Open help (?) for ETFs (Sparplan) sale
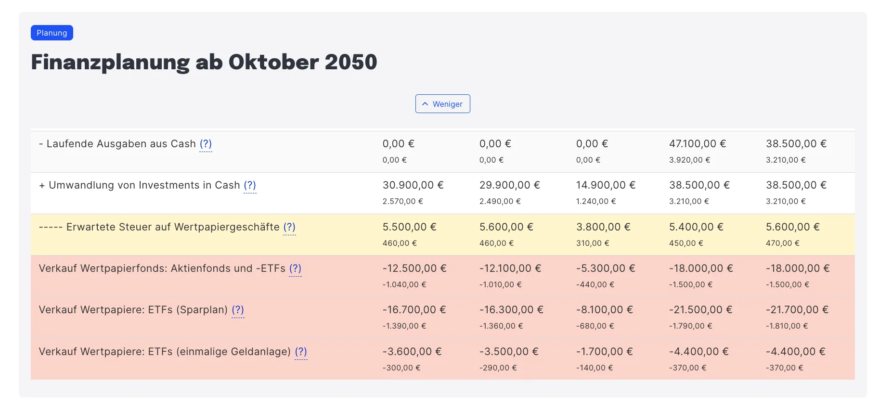 (238, 310)
